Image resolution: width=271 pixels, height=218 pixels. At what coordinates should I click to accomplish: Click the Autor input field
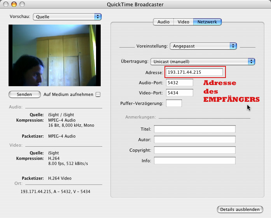195,140
